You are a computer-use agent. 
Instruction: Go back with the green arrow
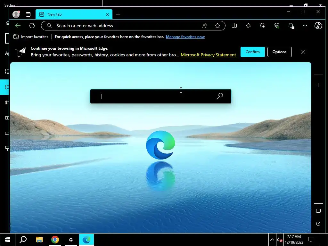click(18, 26)
